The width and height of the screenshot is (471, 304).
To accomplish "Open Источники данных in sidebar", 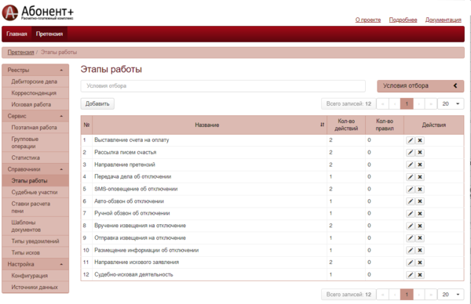I will click(35, 288).
